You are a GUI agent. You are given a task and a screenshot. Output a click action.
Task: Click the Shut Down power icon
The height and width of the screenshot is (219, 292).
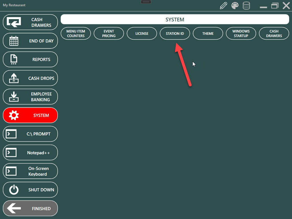click(14, 190)
